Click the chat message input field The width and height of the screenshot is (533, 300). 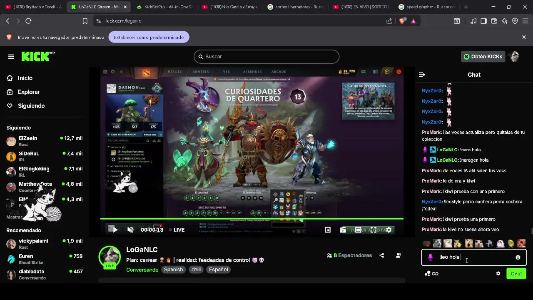coord(474,257)
